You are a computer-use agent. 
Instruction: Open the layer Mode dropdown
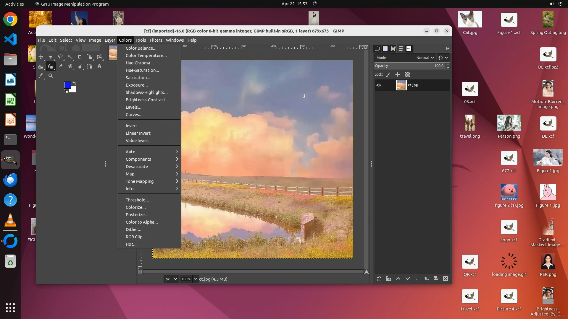point(425,58)
